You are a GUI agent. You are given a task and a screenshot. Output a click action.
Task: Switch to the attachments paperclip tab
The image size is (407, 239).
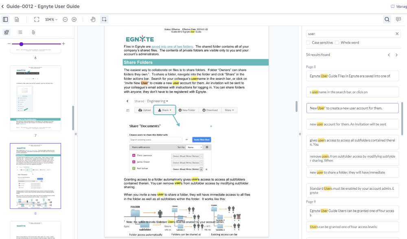click(x=33, y=32)
